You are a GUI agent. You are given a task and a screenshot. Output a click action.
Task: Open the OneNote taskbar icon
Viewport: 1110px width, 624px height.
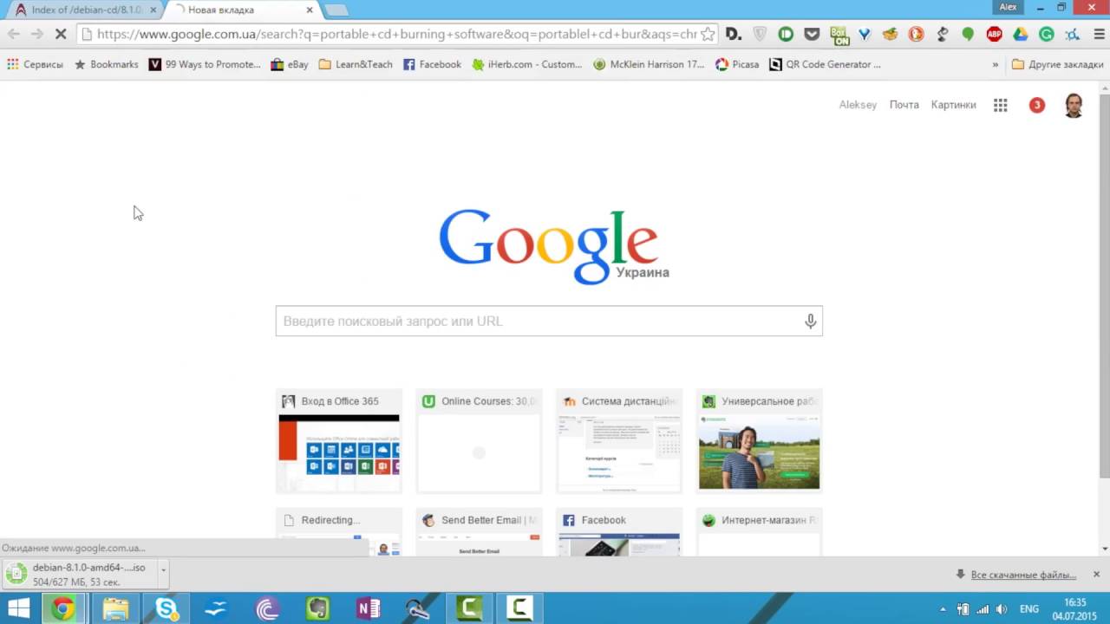pos(368,608)
